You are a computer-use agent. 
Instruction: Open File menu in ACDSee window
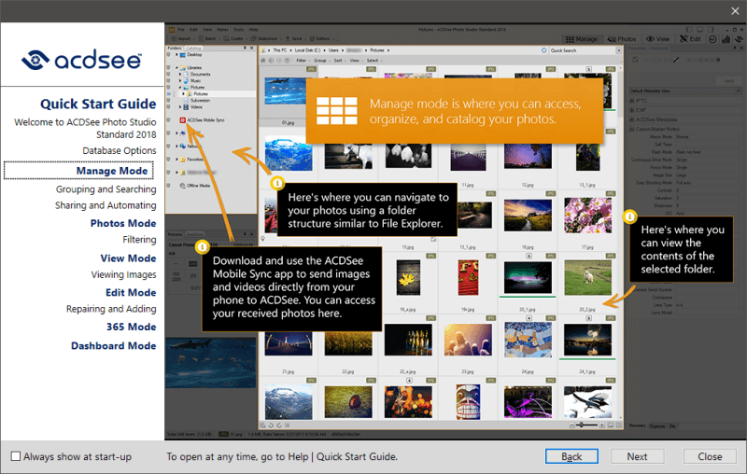(181, 30)
